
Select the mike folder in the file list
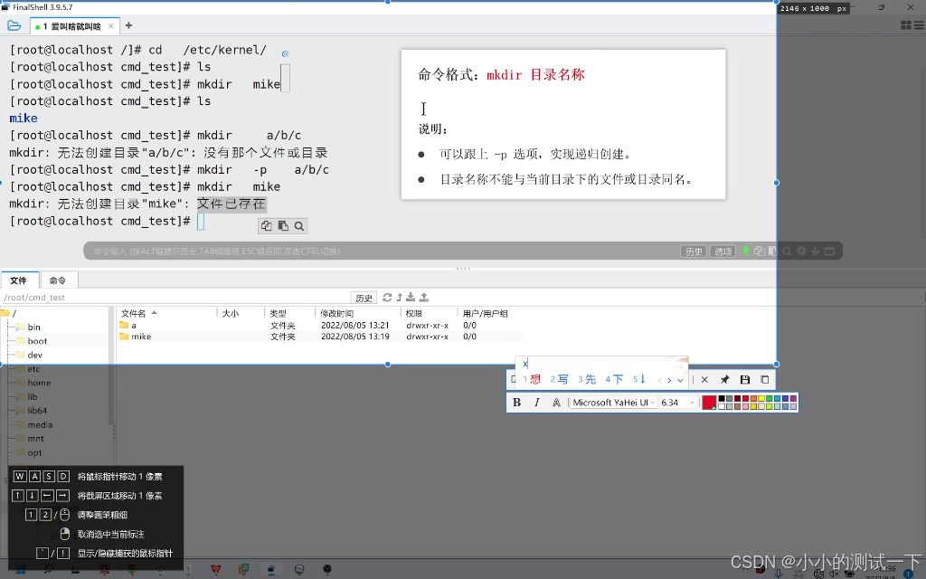[143, 336]
